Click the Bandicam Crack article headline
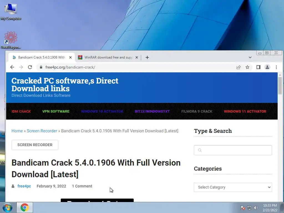The width and height of the screenshot is (284, 213). click(96, 168)
